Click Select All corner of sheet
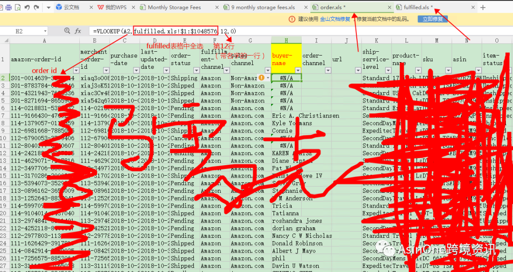The width and height of the screenshot is (513, 272). 5,40
